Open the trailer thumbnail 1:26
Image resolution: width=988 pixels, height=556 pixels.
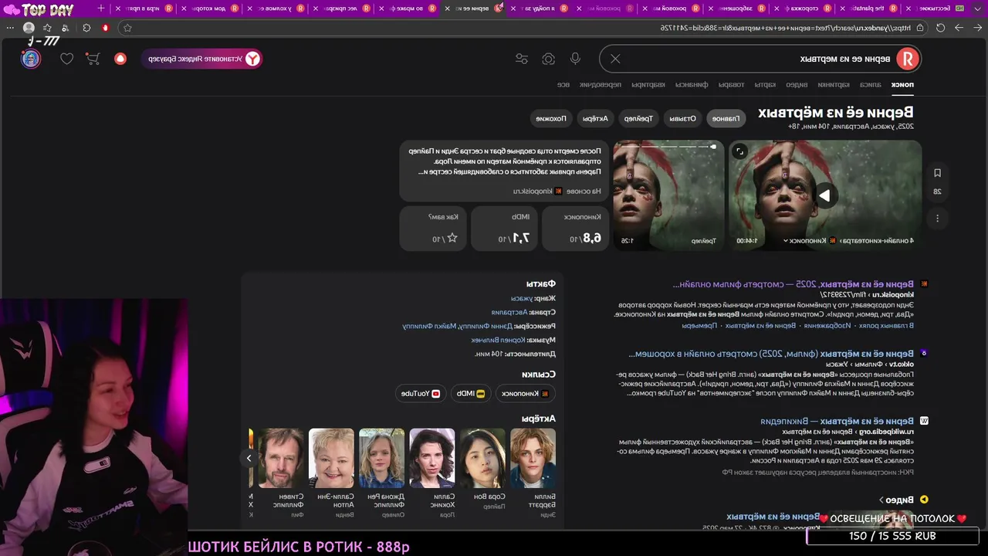coord(668,195)
